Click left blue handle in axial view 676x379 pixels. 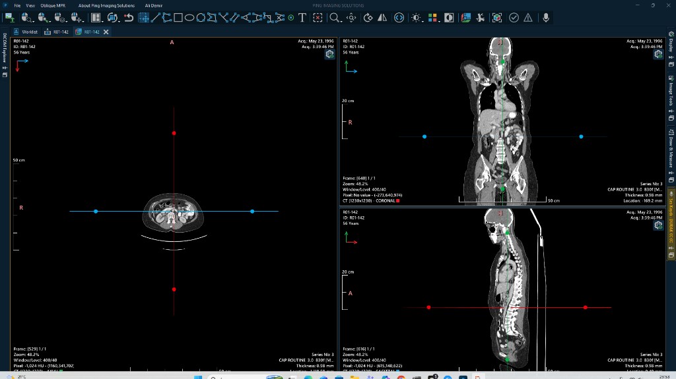pos(96,212)
